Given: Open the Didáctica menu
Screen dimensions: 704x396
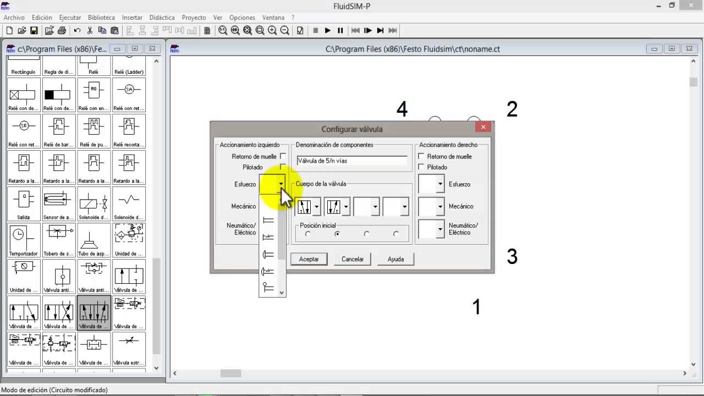Looking at the screenshot, I should [x=162, y=18].
